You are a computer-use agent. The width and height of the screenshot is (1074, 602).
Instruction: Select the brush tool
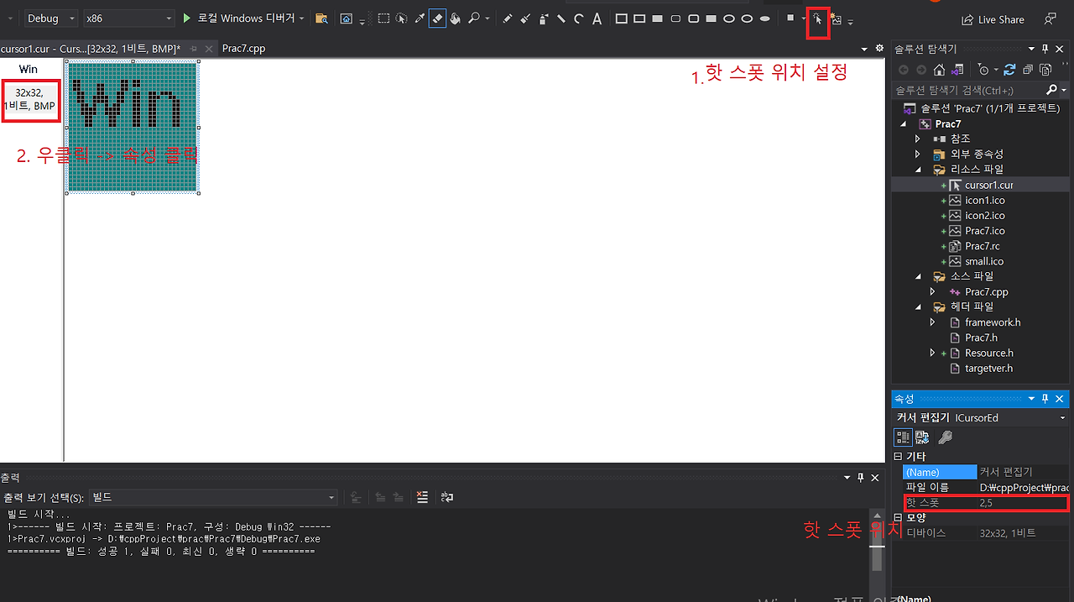point(525,18)
